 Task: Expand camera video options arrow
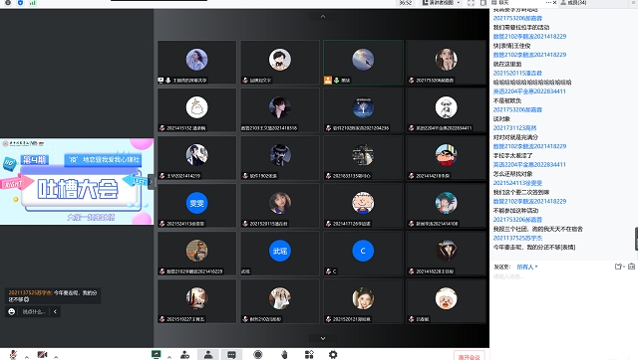[56, 357]
